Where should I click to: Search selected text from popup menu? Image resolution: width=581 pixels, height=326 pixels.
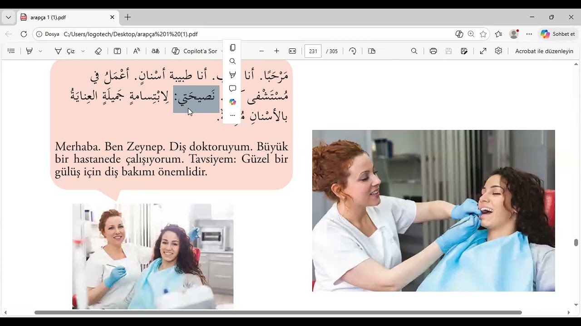[232, 61]
